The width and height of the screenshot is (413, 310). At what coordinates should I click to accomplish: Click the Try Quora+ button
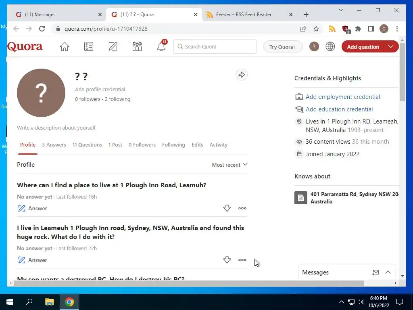click(x=283, y=47)
